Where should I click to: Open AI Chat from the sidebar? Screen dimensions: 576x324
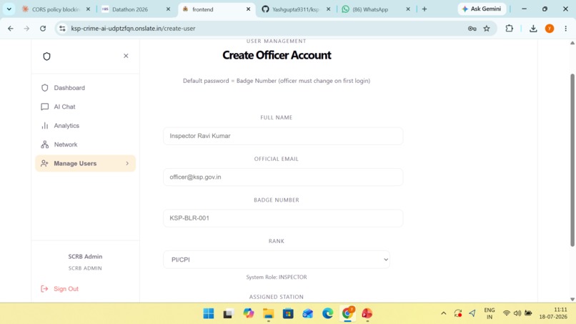pyautogui.click(x=85, y=107)
